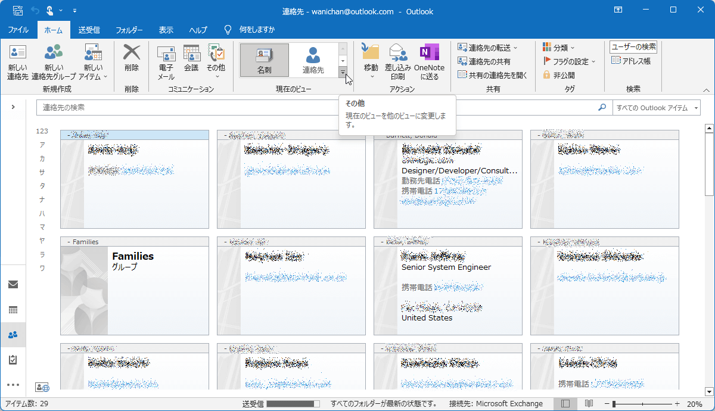This screenshot has width=715, height=411.
Task: Send an email (電子メール) to the contact
Action: [x=166, y=63]
